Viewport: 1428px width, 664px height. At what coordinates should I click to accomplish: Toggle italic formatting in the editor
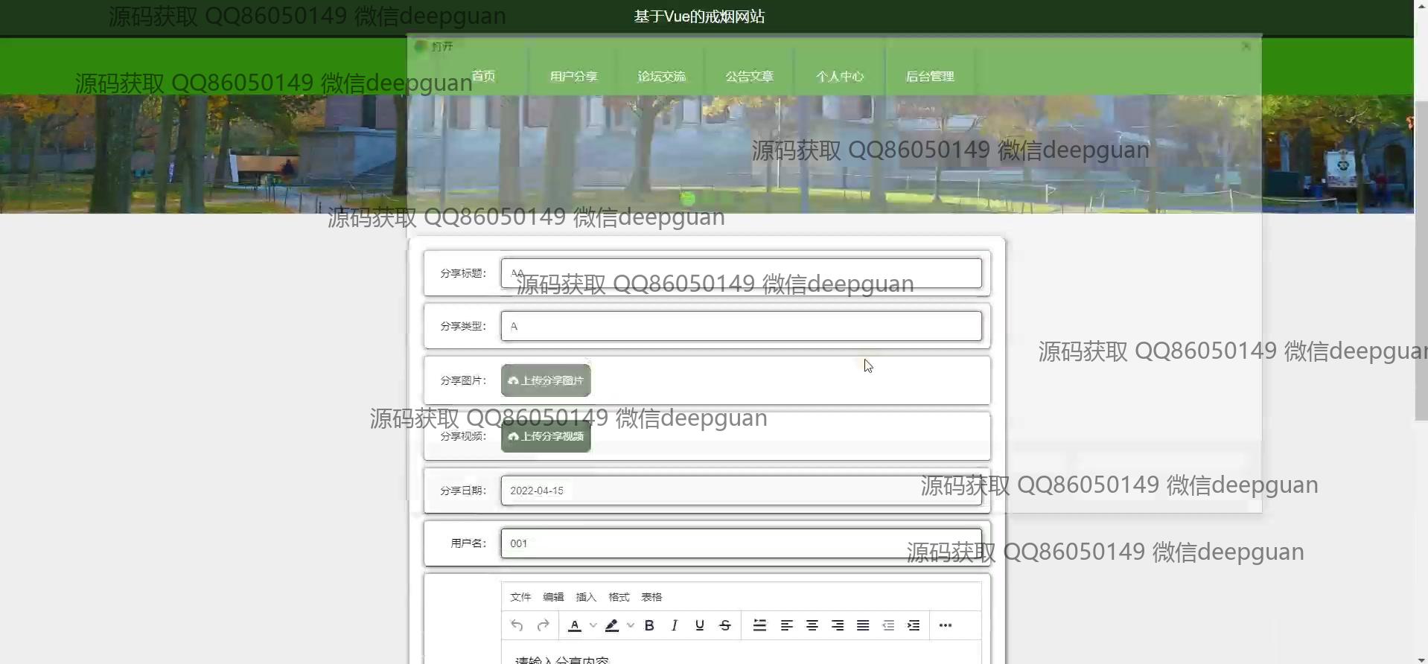point(675,625)
